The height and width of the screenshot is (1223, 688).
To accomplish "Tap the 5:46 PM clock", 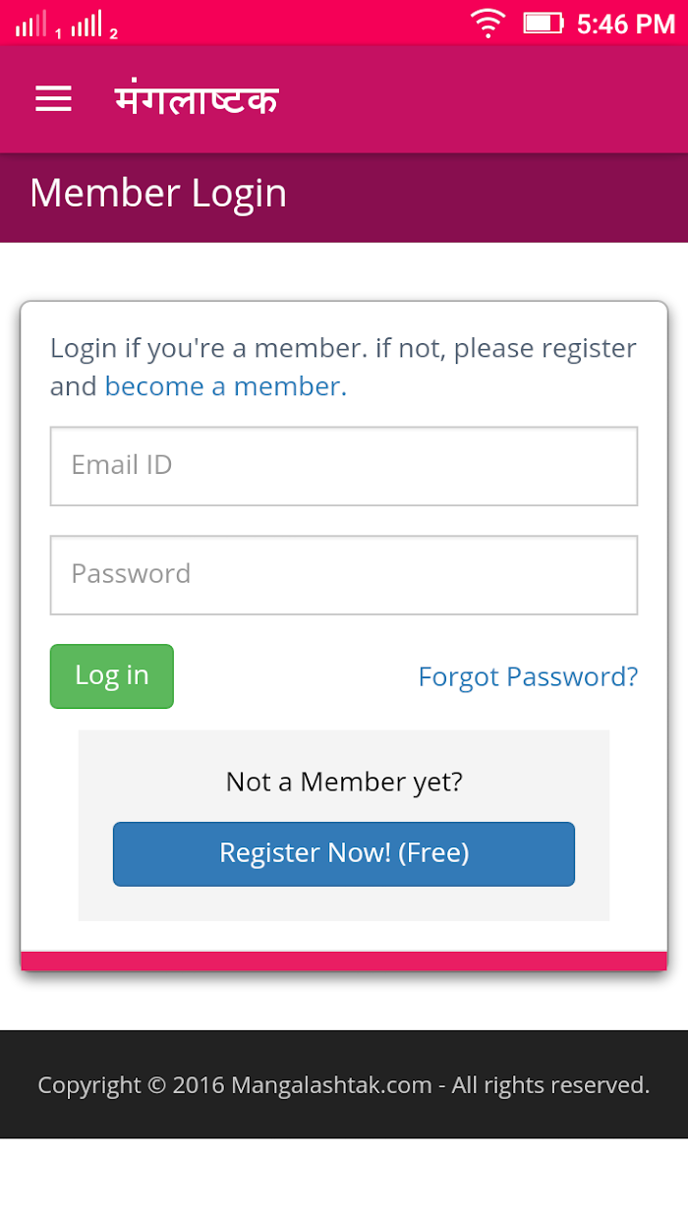I will tap(626, 24).
